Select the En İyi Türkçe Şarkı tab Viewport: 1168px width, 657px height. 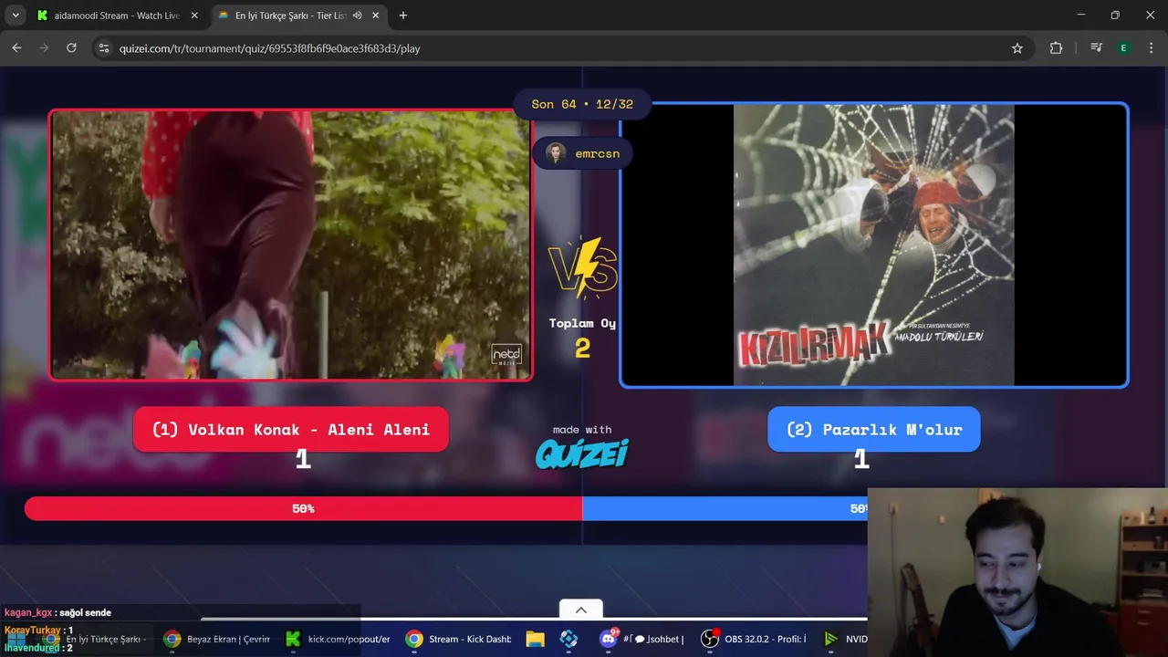coord(291,16)
